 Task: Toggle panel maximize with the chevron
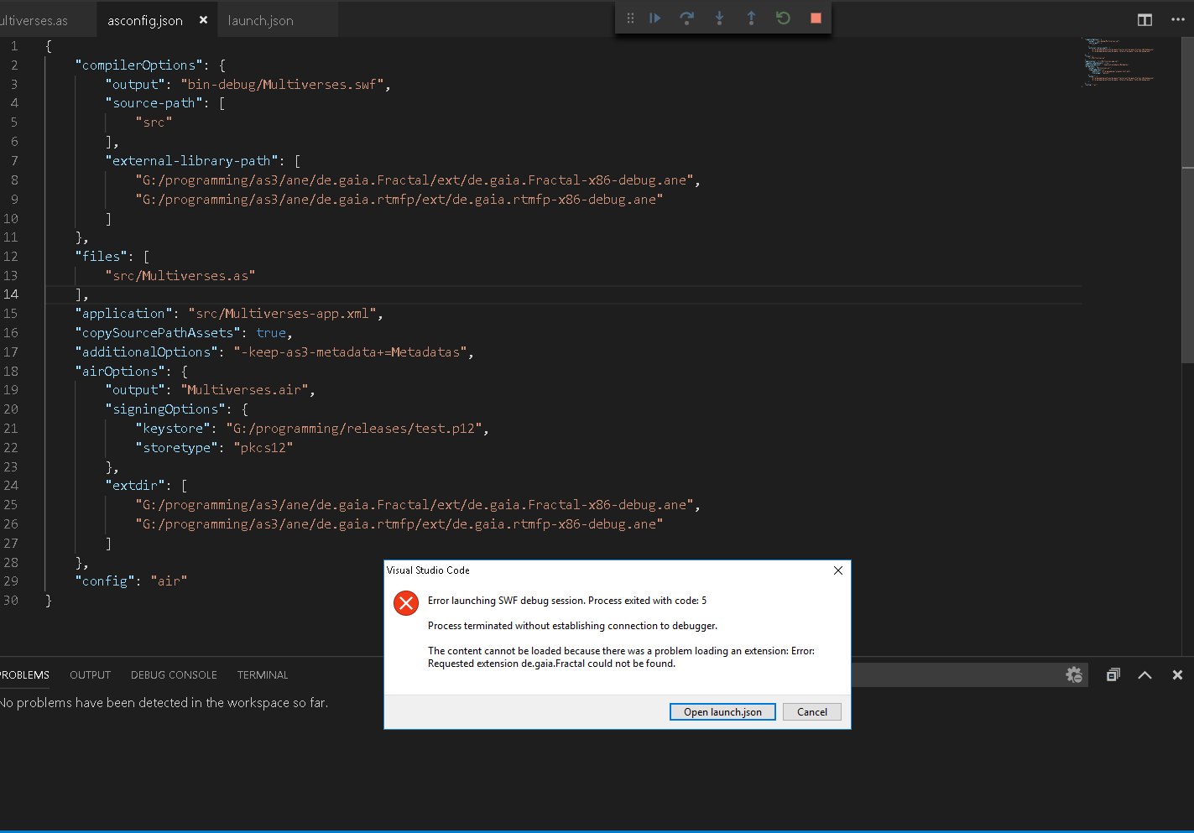tap(1144, 674)
